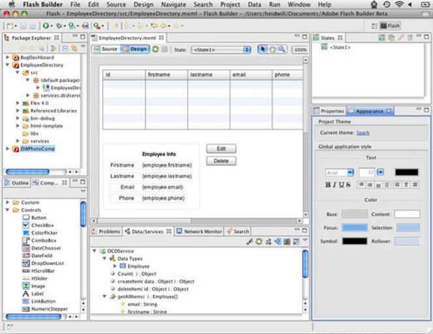The height and width of the screenshot is (334, 433).
Task: Click the New State icon in States panel
Action: click(x=381, y=38)
